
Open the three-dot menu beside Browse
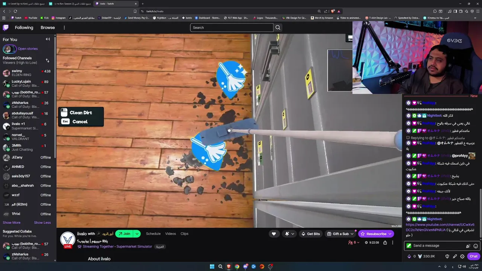(x=64, y=27)
